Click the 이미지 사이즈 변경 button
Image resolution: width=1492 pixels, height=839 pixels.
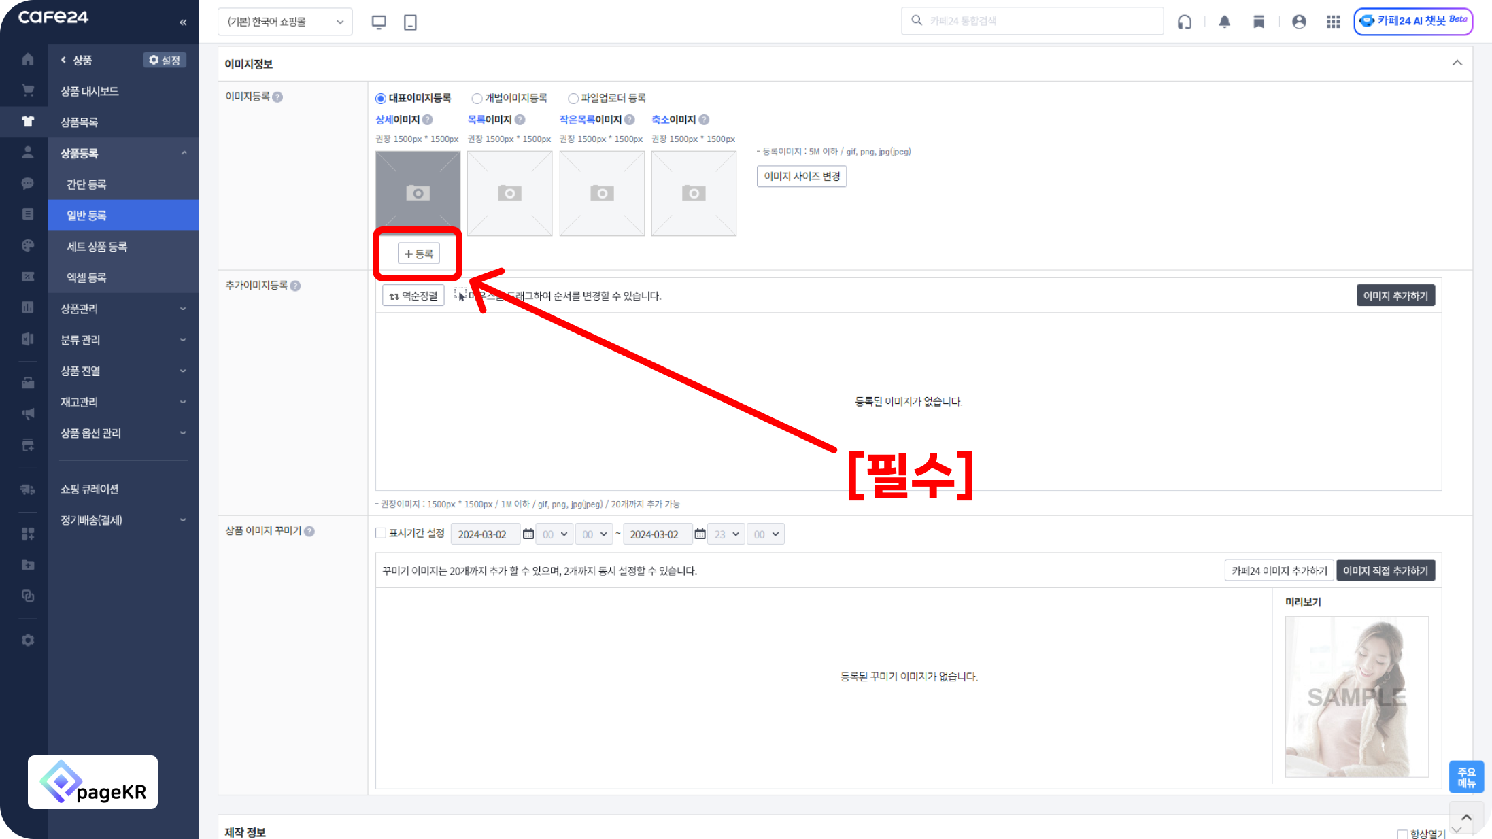(801, 176)
